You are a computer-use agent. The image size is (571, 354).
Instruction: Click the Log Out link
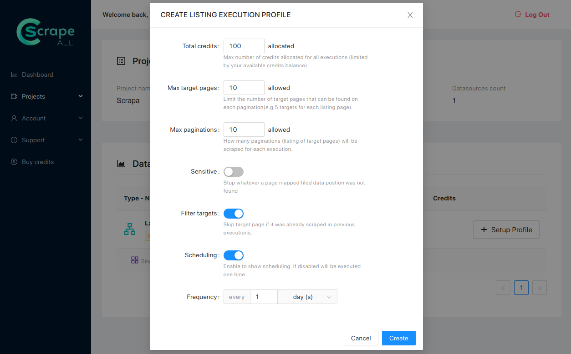point(532,15)
